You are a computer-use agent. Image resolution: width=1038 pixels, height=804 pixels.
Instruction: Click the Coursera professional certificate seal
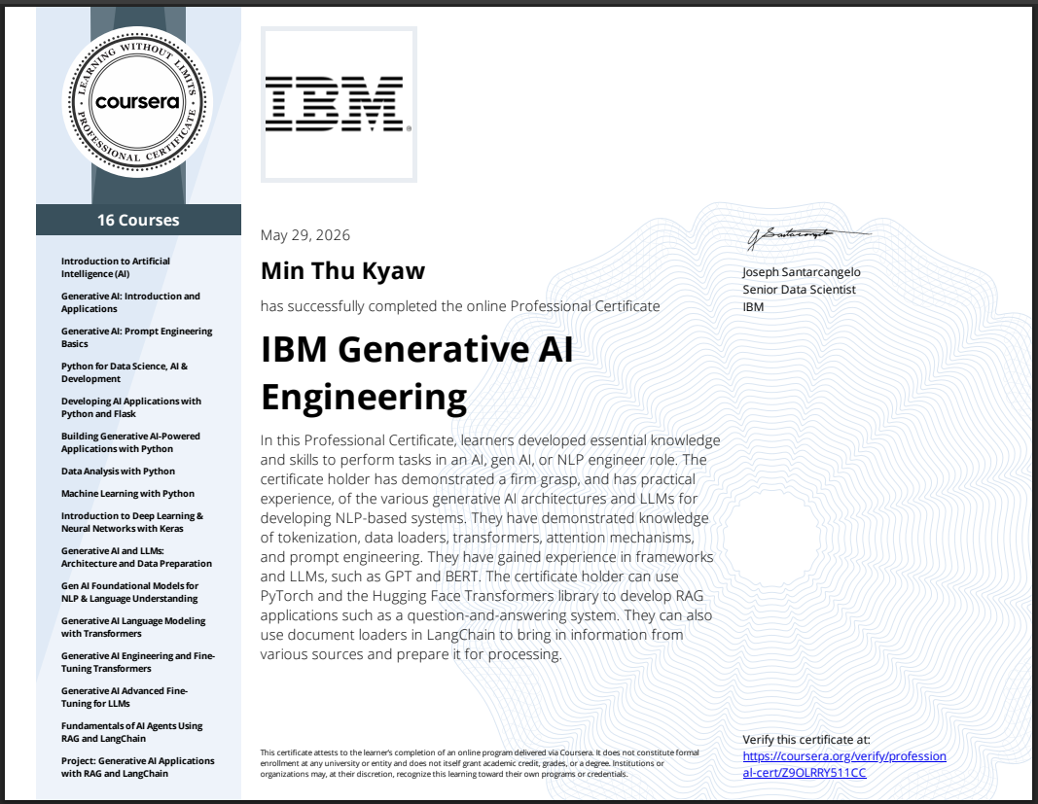click(138, 102)
